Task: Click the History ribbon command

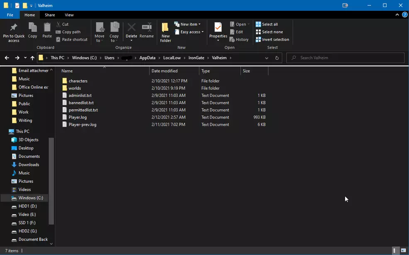Action: (x=239, y=39)
